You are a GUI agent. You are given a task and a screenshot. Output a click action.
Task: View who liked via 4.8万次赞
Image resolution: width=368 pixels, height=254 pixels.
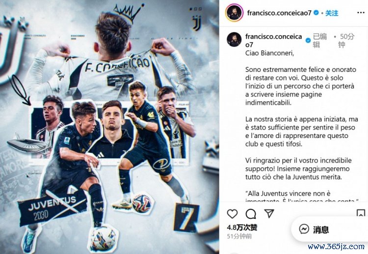[242, 227]
